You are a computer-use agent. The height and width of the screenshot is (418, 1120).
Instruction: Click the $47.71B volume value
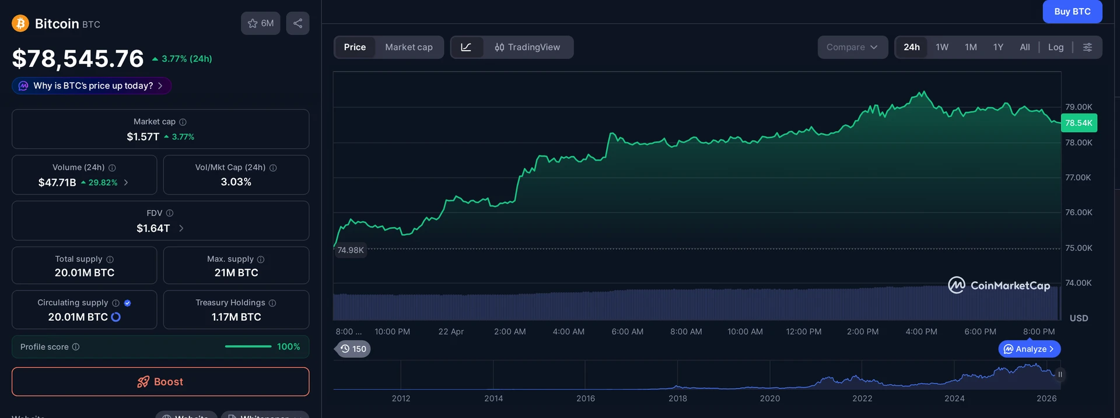tap(57, 182)
